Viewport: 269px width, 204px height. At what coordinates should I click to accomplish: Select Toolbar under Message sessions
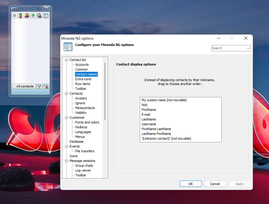tap(81, 175)
